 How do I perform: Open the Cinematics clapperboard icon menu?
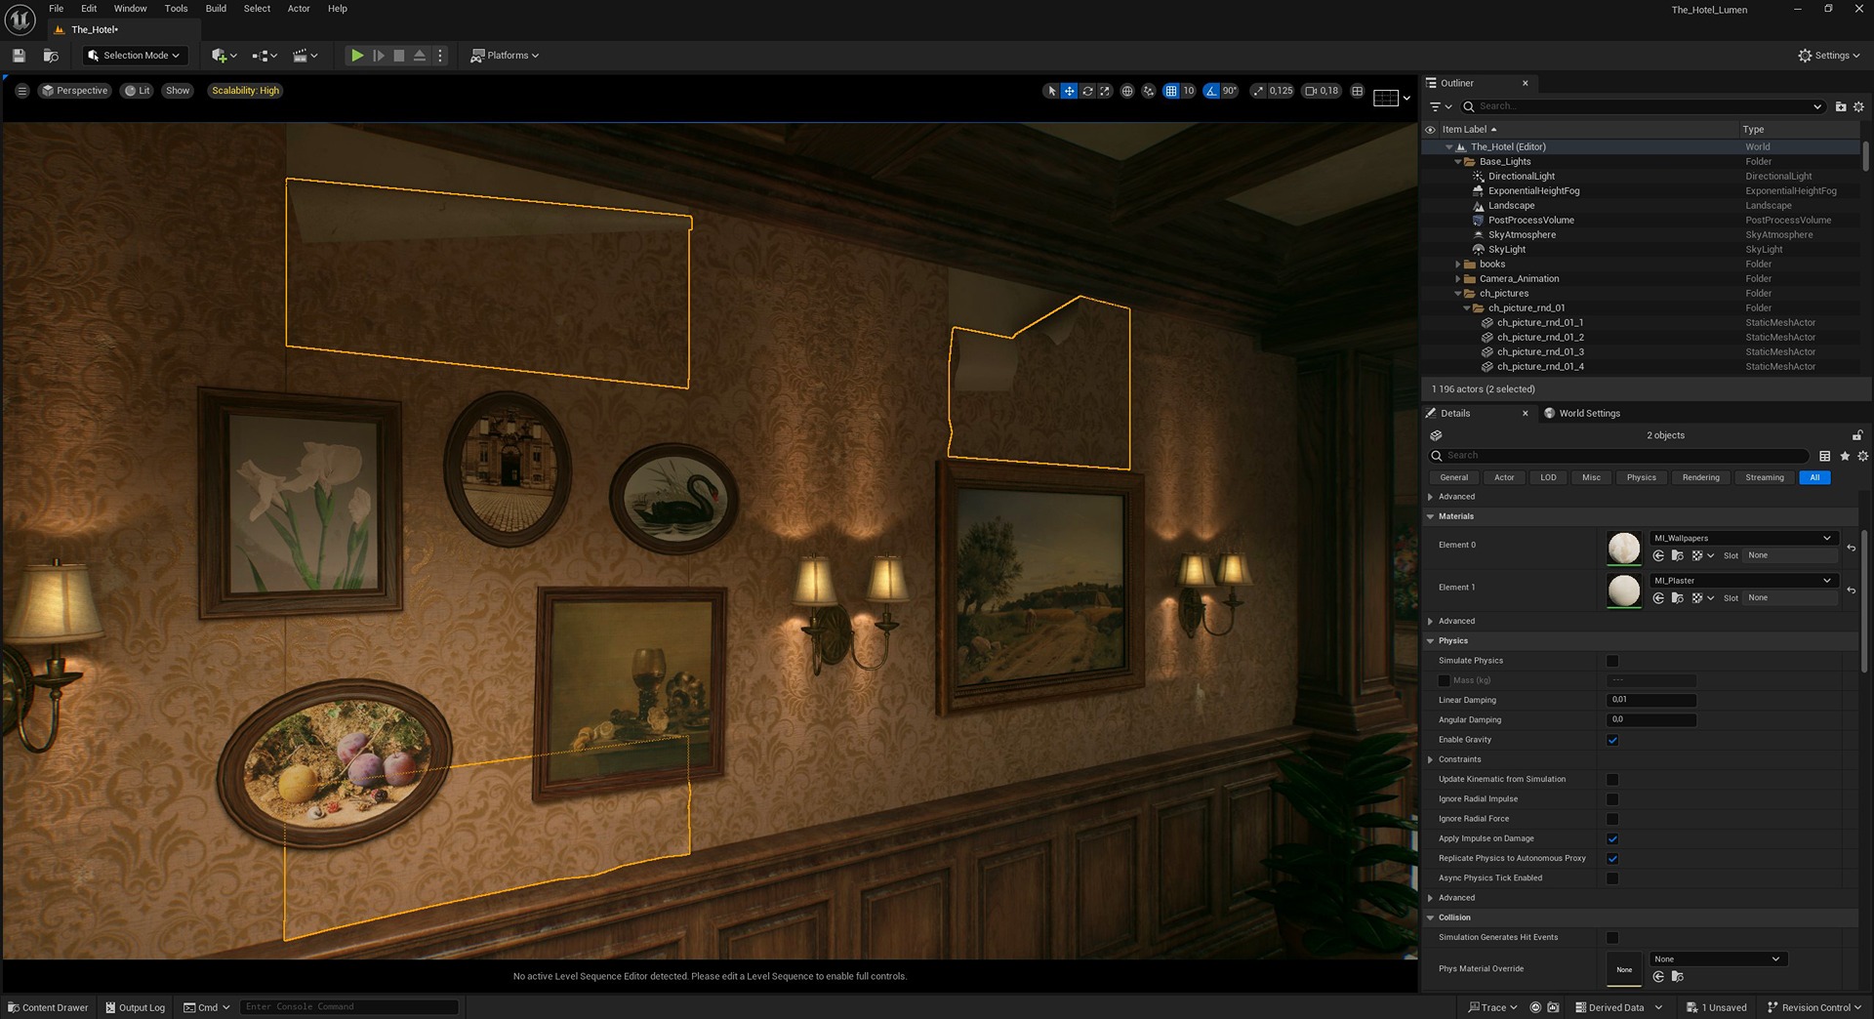coord(306,56)
